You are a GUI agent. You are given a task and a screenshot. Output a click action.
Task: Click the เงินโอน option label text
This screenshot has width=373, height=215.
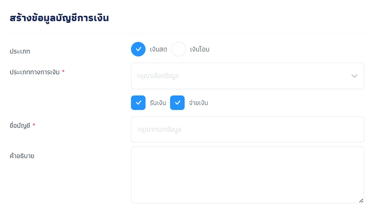[200, 49]
